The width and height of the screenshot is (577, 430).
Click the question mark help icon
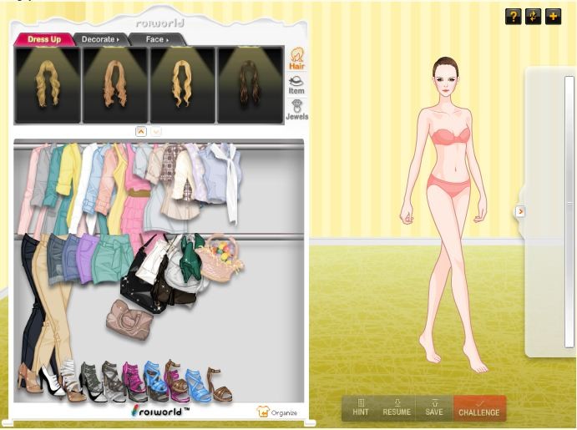(513, 16)
